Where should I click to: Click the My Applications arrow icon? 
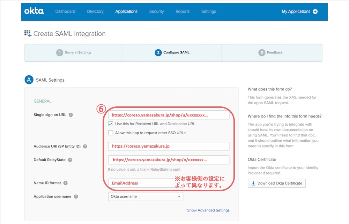pos(315,12)
